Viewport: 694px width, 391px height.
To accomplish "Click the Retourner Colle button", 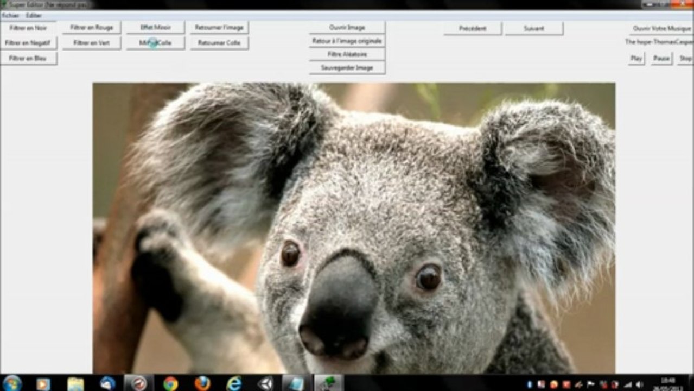I will [219, 43].
